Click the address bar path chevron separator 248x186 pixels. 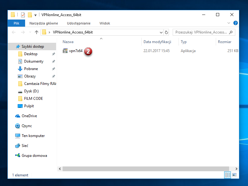[49, 32]
